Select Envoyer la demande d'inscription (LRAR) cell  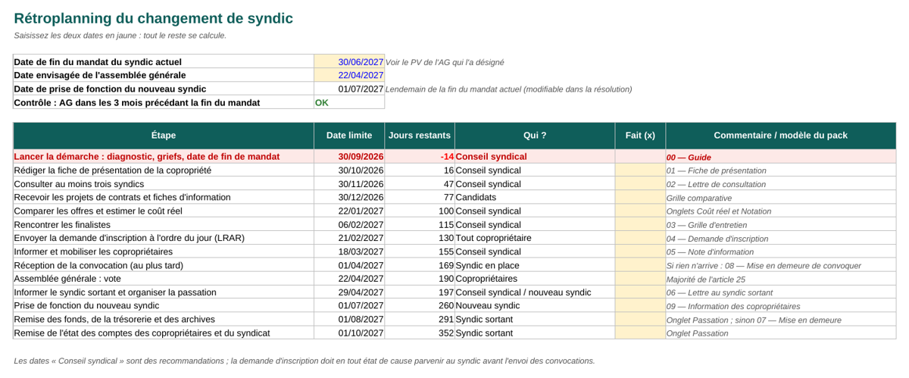click(x=164, y=238)
